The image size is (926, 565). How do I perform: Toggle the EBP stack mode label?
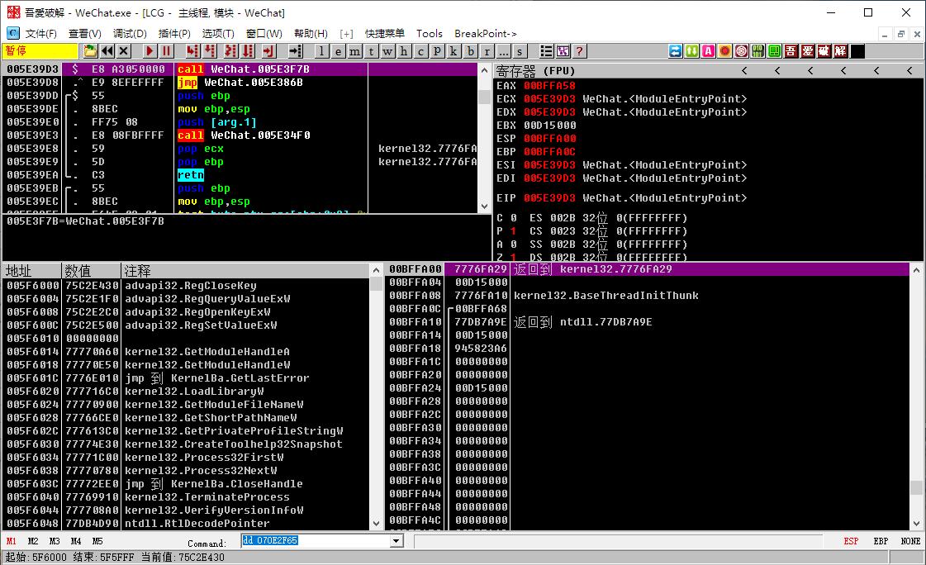881,541
